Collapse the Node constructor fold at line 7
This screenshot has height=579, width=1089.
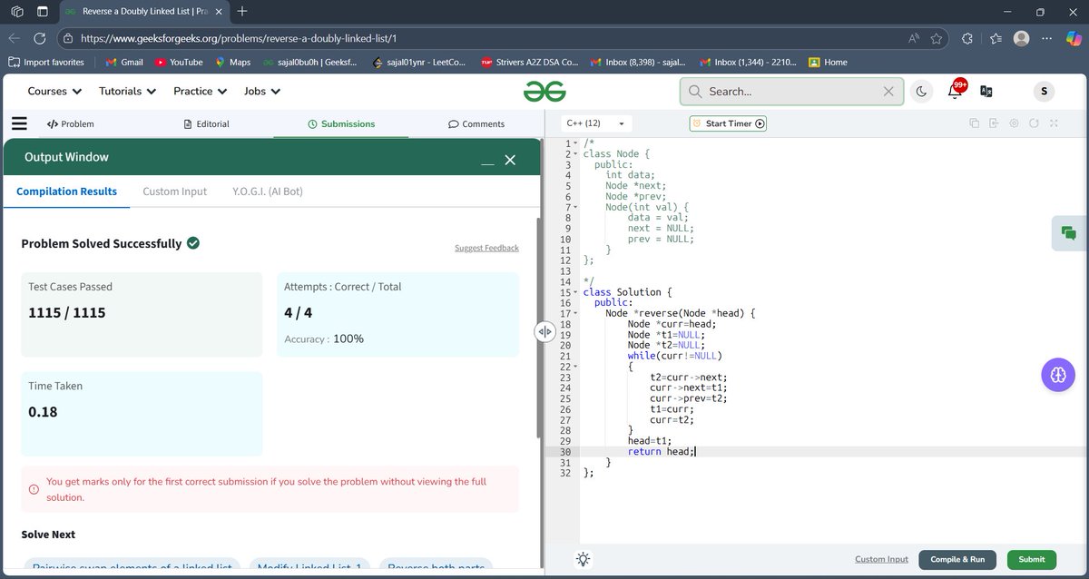575,208
